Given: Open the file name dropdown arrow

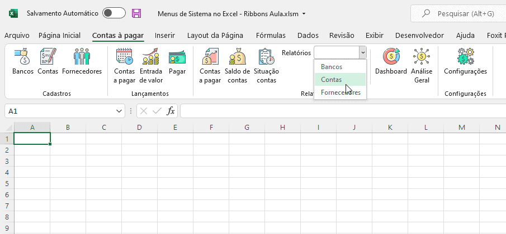Looking at the screenshot, I should 304,14.
